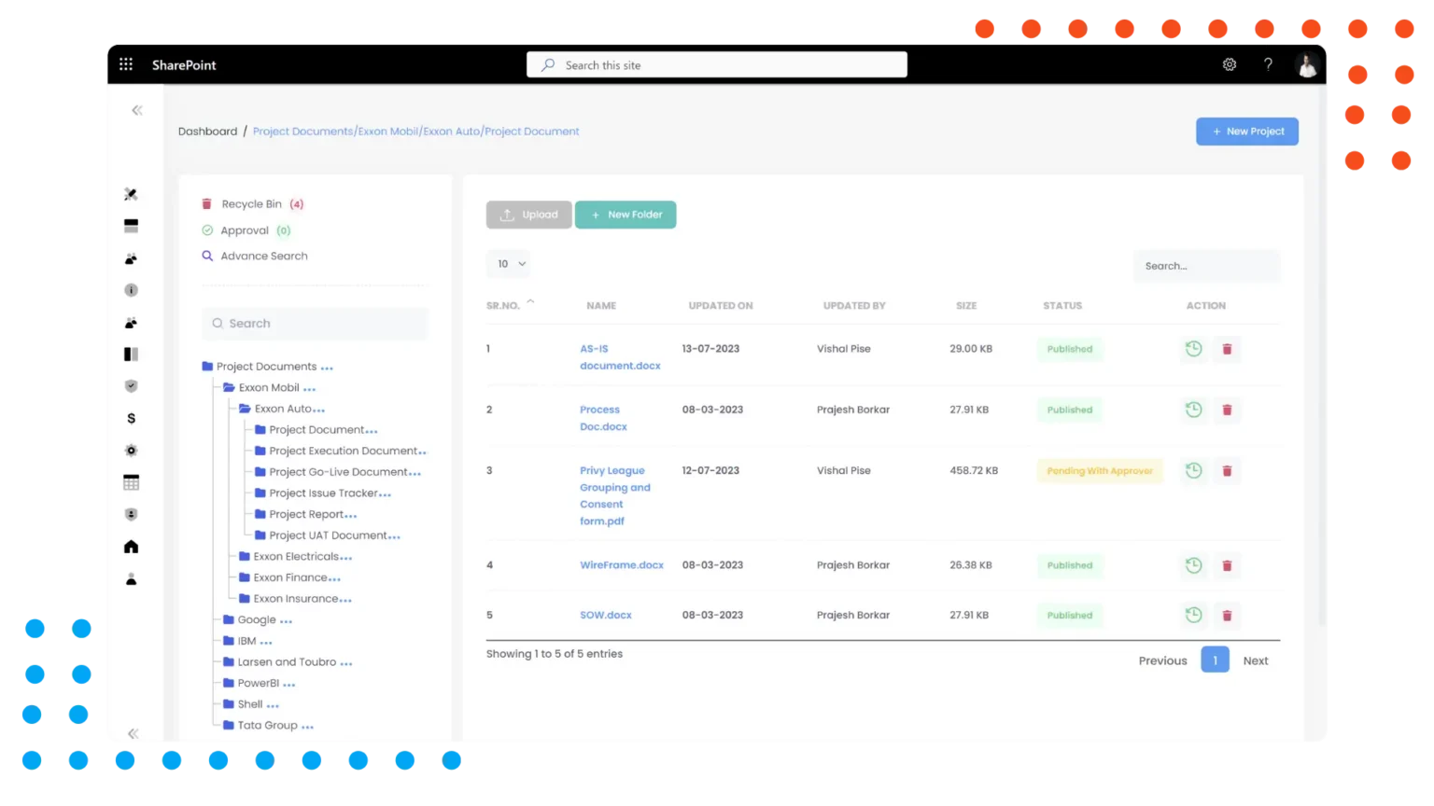
Task: View version history for WireFrame.docx
Action: pos(1193,565)
